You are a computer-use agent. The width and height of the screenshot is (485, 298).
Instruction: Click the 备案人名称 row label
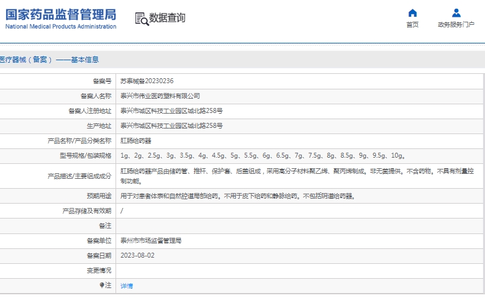pyautogui.click(x=96, y=96)
